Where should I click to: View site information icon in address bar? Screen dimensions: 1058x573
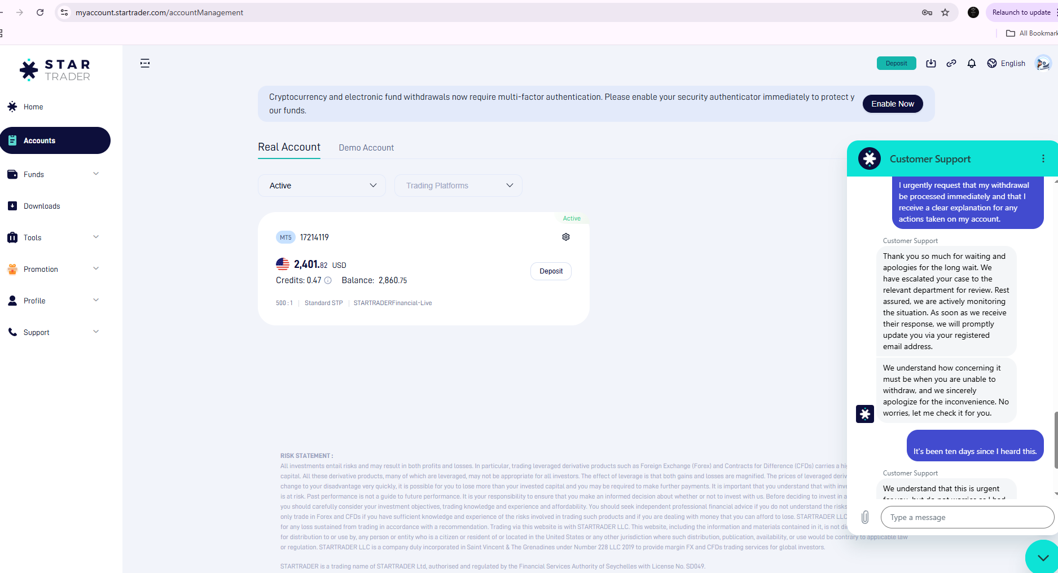click(x=64, y=12)
